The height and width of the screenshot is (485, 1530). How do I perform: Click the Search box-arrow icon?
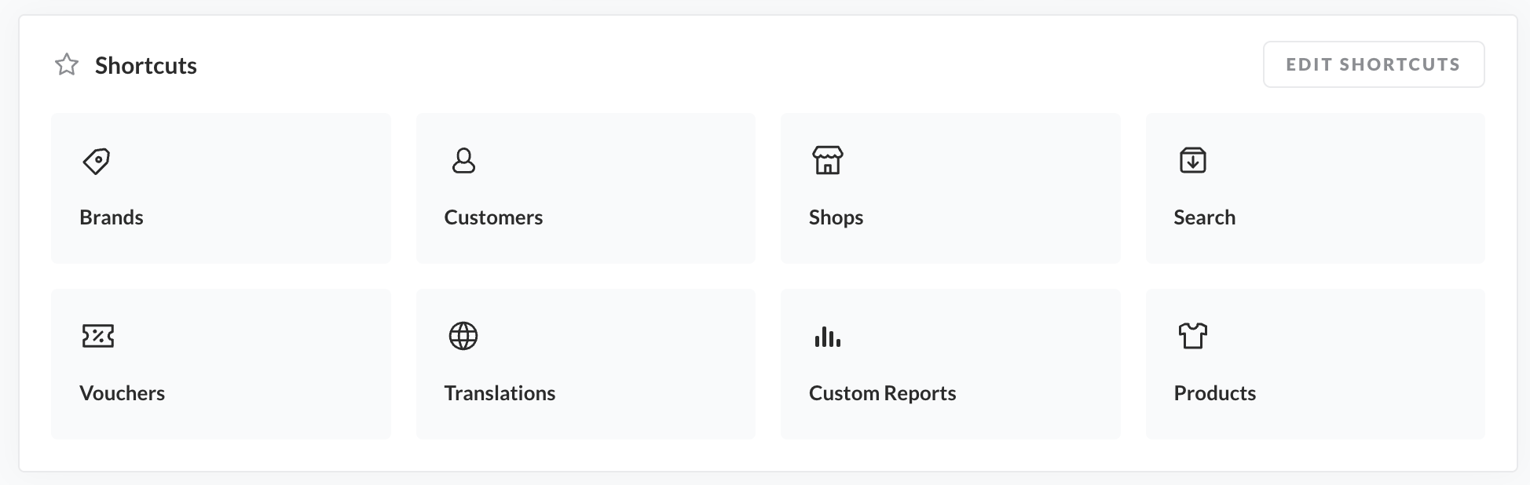click(1192, 160)
